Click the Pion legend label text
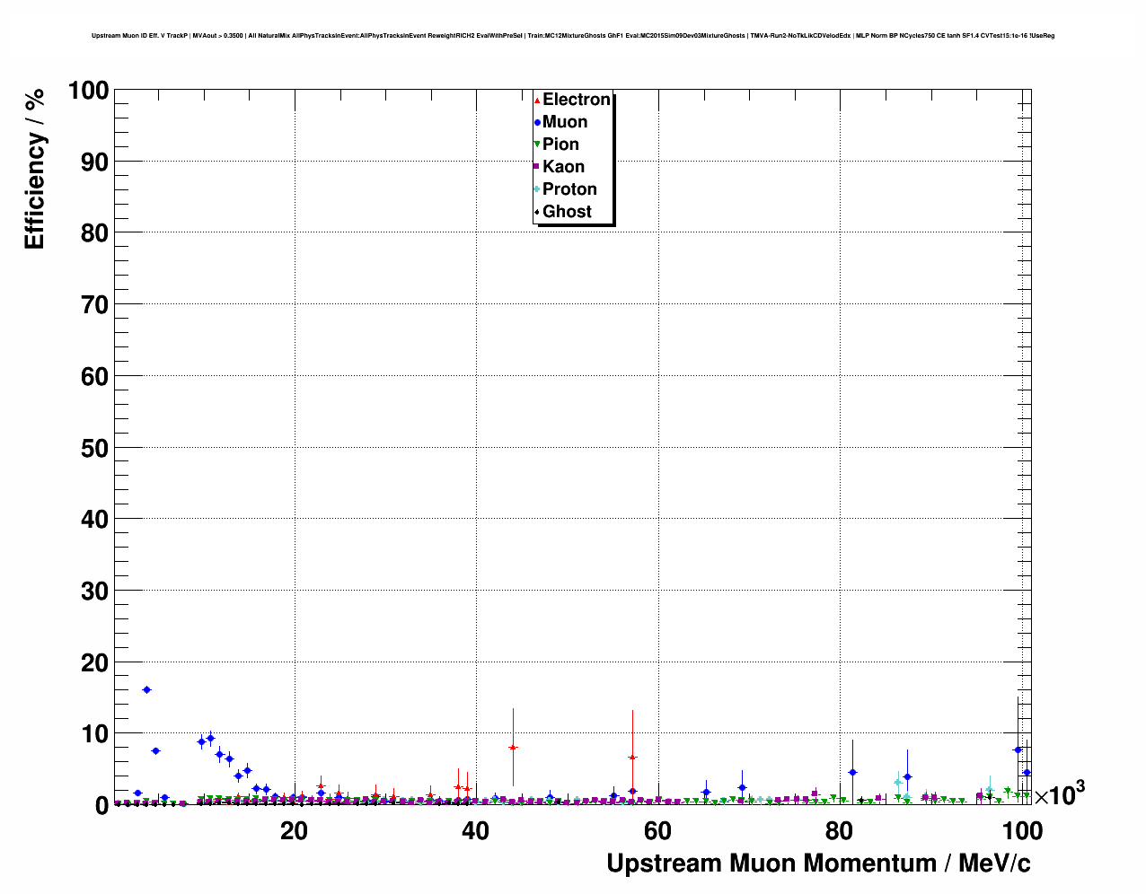 tap(560, 145)
